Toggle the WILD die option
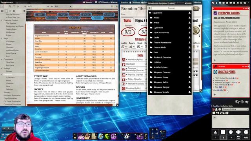The image size is (251, 141). (x=238, y=137)
